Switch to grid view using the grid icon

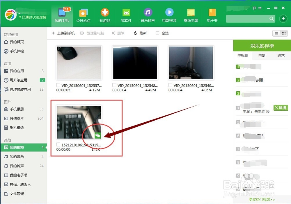[283, 33]
